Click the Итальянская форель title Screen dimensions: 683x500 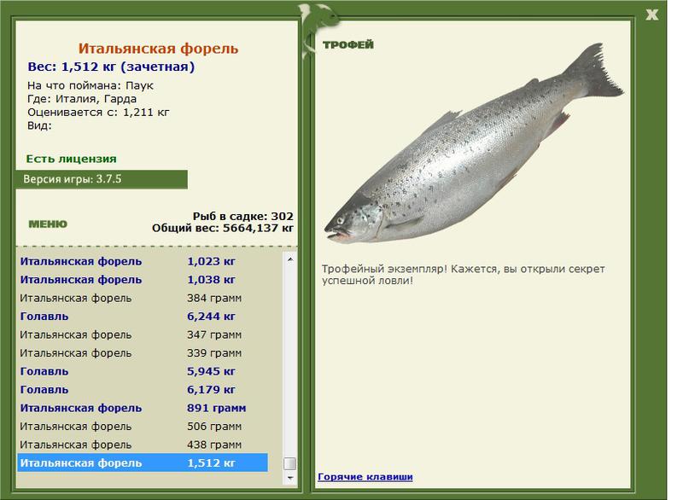coord(158,49)
